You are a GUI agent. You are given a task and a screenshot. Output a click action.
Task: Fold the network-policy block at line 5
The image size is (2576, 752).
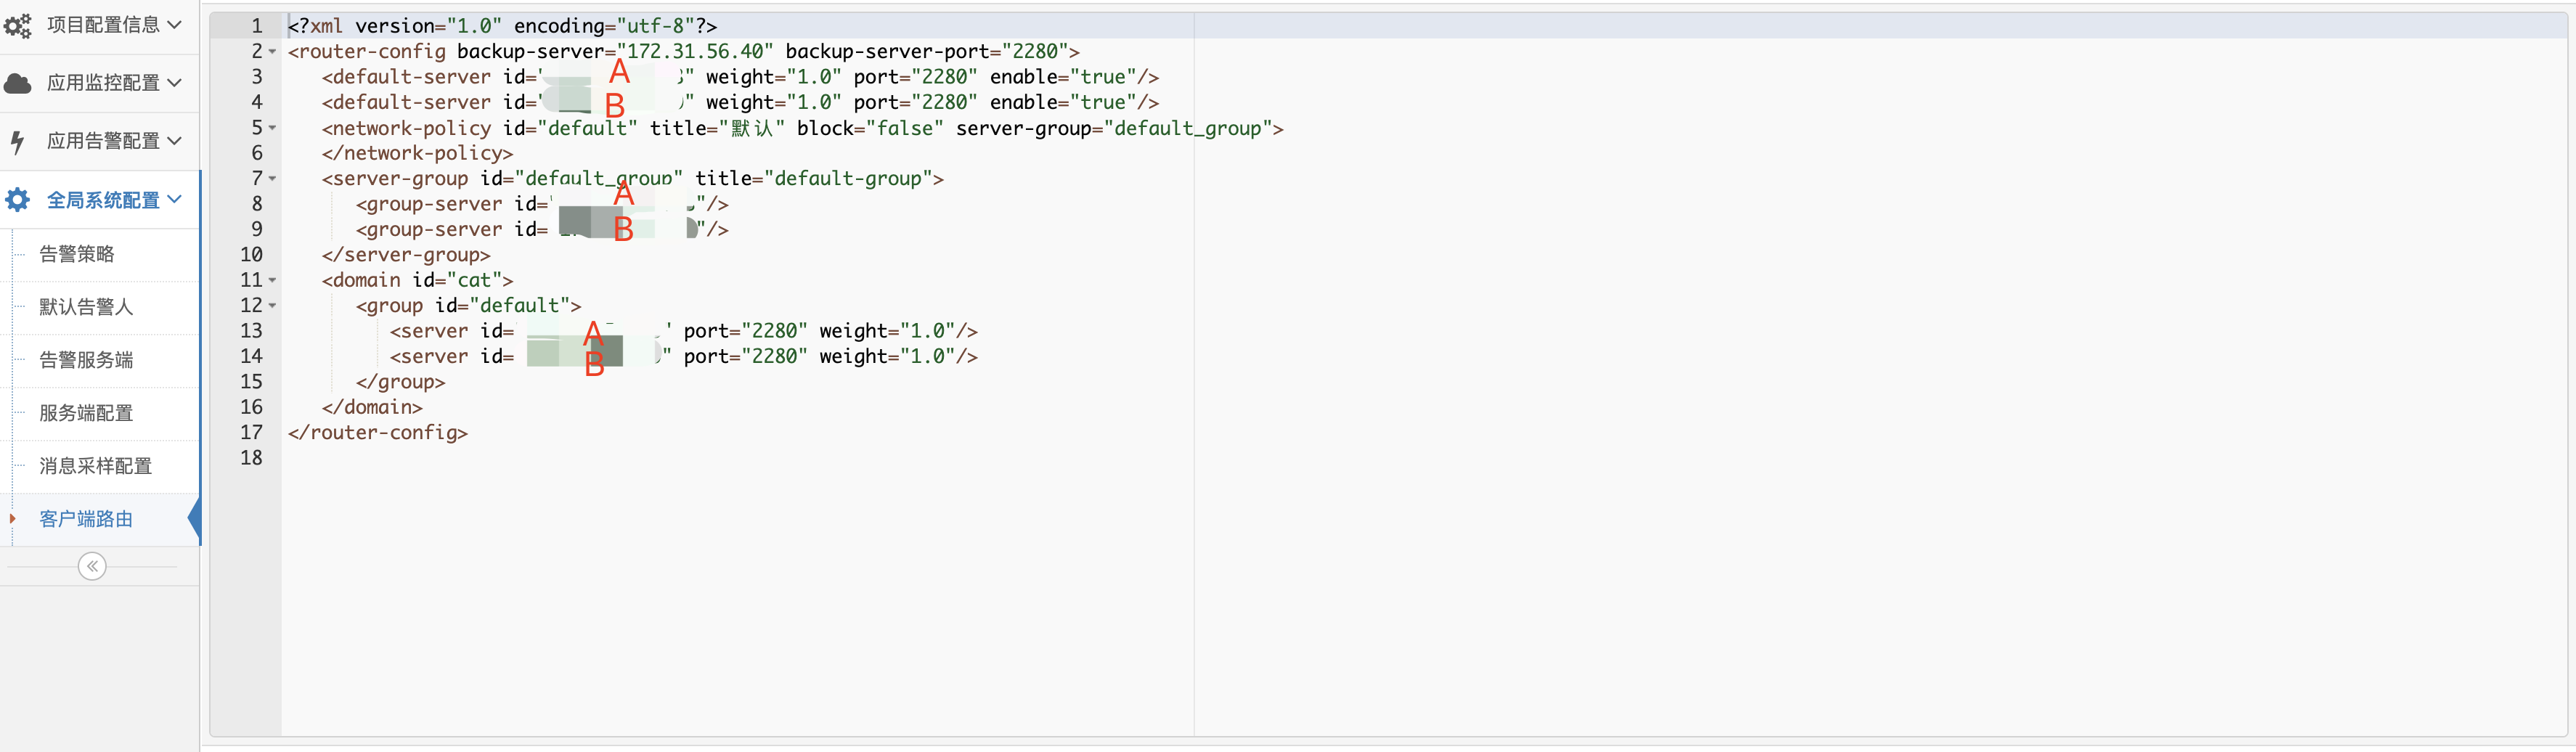pyautogui.click(x=272, y=128)
